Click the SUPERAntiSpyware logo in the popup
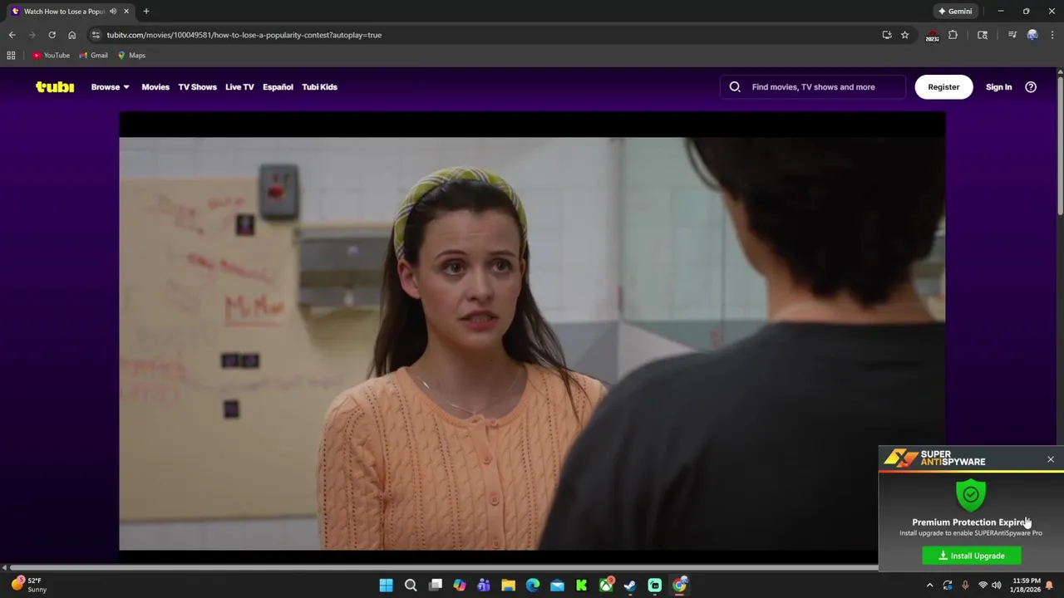This screenshot has width=1064, height=598. pos(934,458)
